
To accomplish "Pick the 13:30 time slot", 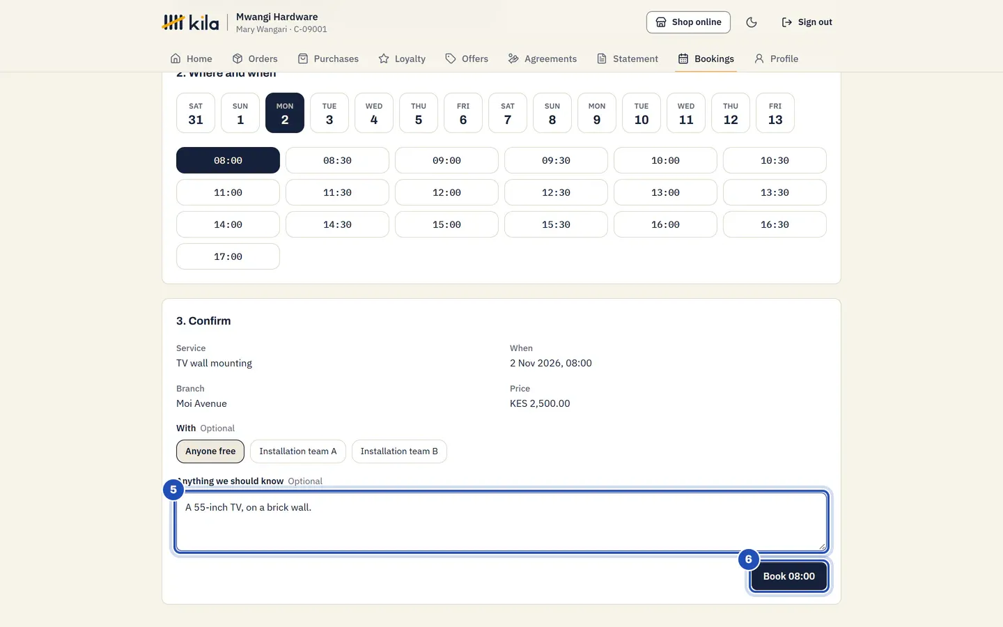I will 775,192.
